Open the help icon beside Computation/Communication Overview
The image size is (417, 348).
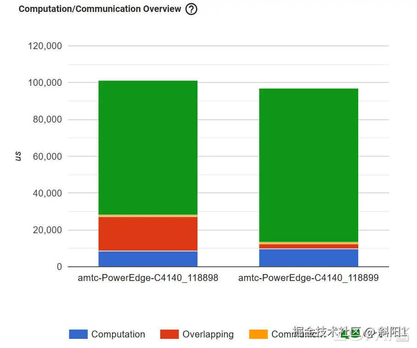(x=191, y=9)
